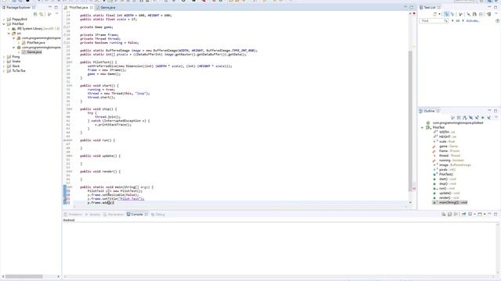The image size is (501, 281).
Task: Open the Declaration tab
Action: pyautogui.click(x=114, y=215)
